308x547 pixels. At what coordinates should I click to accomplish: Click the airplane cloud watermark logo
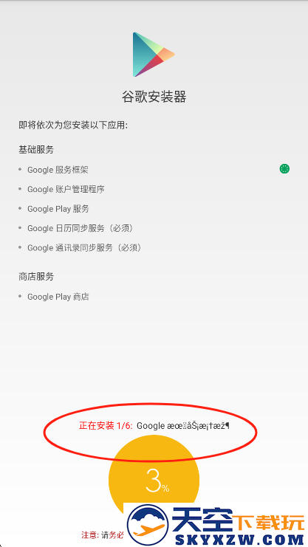coord(148,526)
